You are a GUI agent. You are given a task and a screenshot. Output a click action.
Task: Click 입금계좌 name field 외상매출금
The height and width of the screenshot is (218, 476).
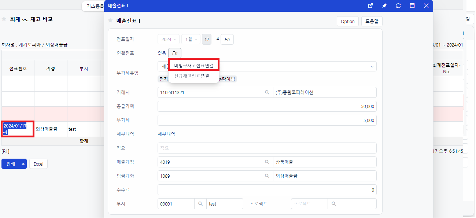click(325, 176)
